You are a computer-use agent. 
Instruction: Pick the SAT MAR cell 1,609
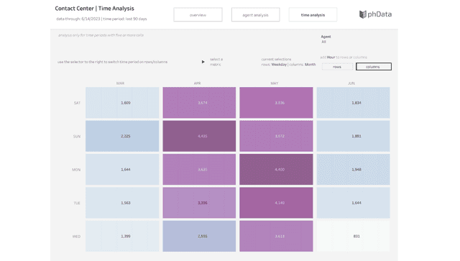[x=122, y=103]
